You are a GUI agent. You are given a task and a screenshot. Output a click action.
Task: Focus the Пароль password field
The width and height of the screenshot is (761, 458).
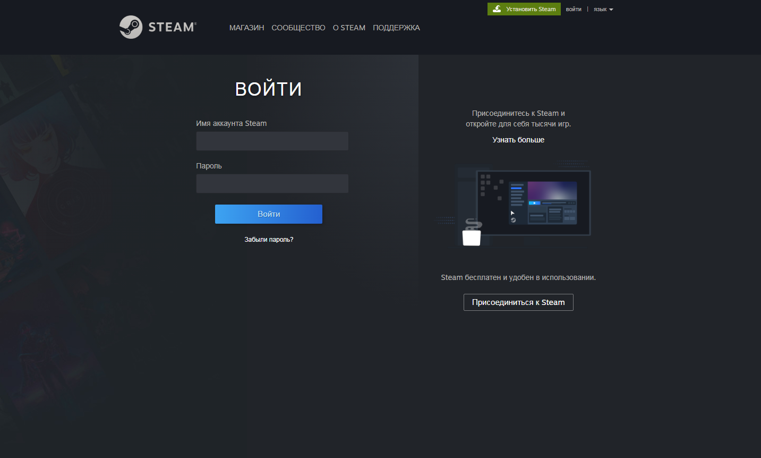[272, 184]
